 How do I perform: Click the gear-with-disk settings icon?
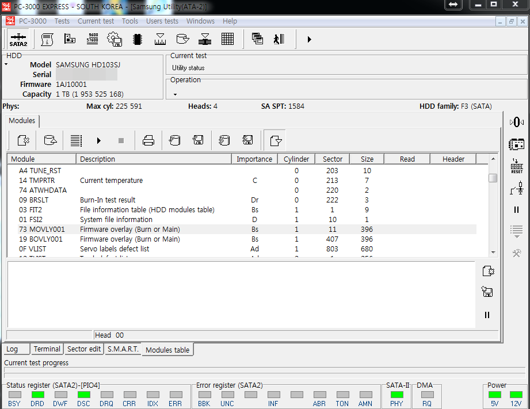click(115, 39)
